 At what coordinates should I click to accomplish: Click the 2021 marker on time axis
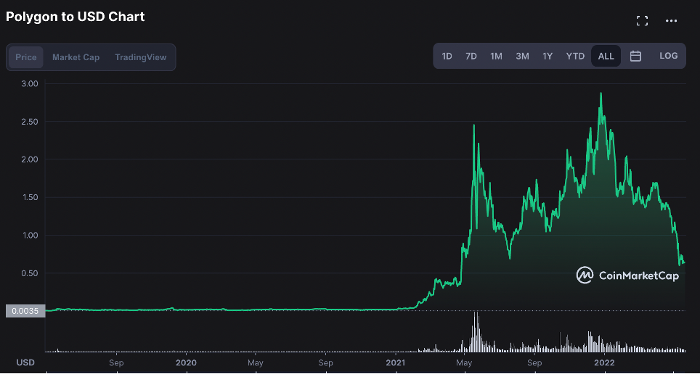[x=396, y=363]
